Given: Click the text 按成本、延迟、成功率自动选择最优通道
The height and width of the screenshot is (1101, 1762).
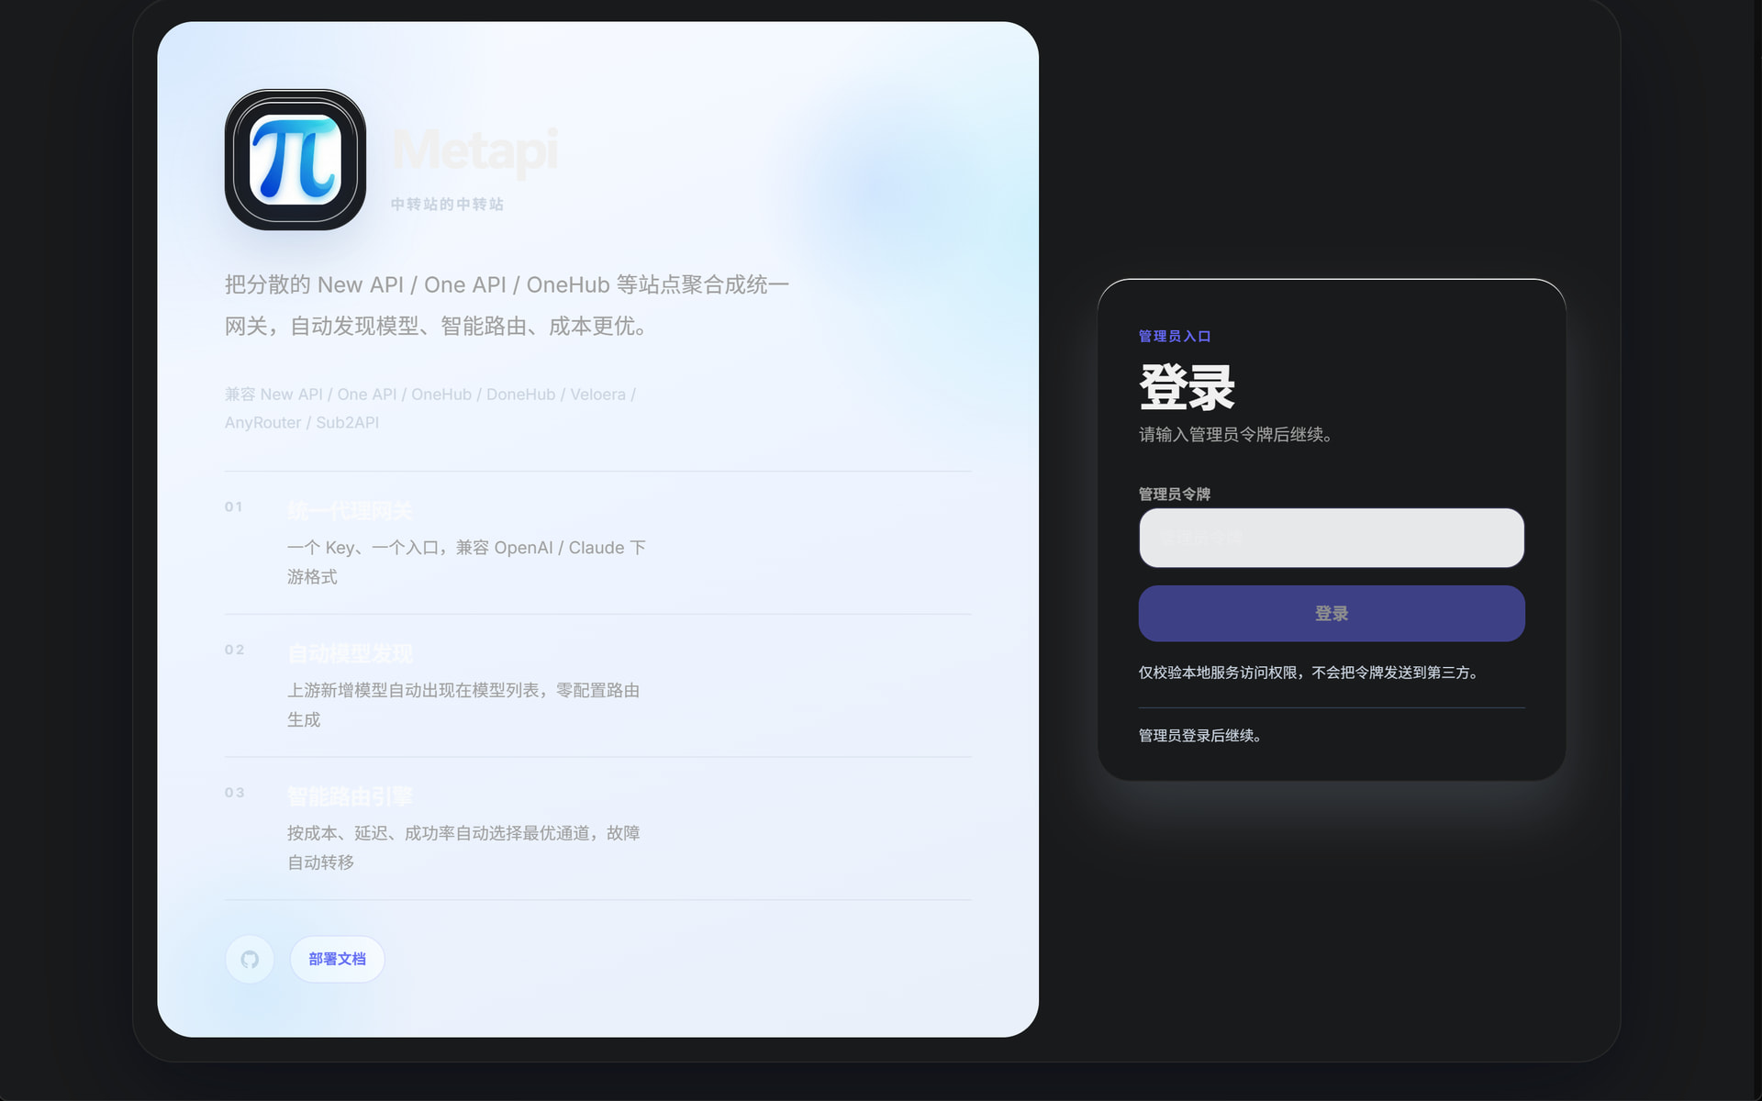Looking at the screenshot, I should (463, 848).
